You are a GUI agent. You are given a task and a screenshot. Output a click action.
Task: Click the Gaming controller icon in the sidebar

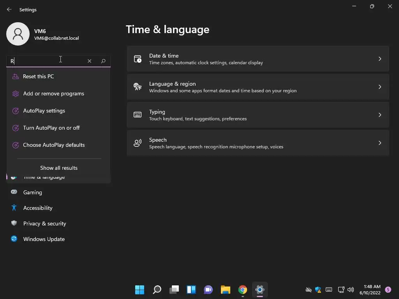(14, 192)
